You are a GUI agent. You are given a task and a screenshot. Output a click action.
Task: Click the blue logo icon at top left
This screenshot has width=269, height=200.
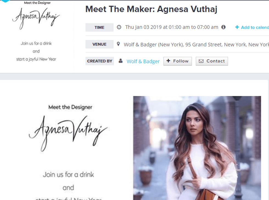5,1
